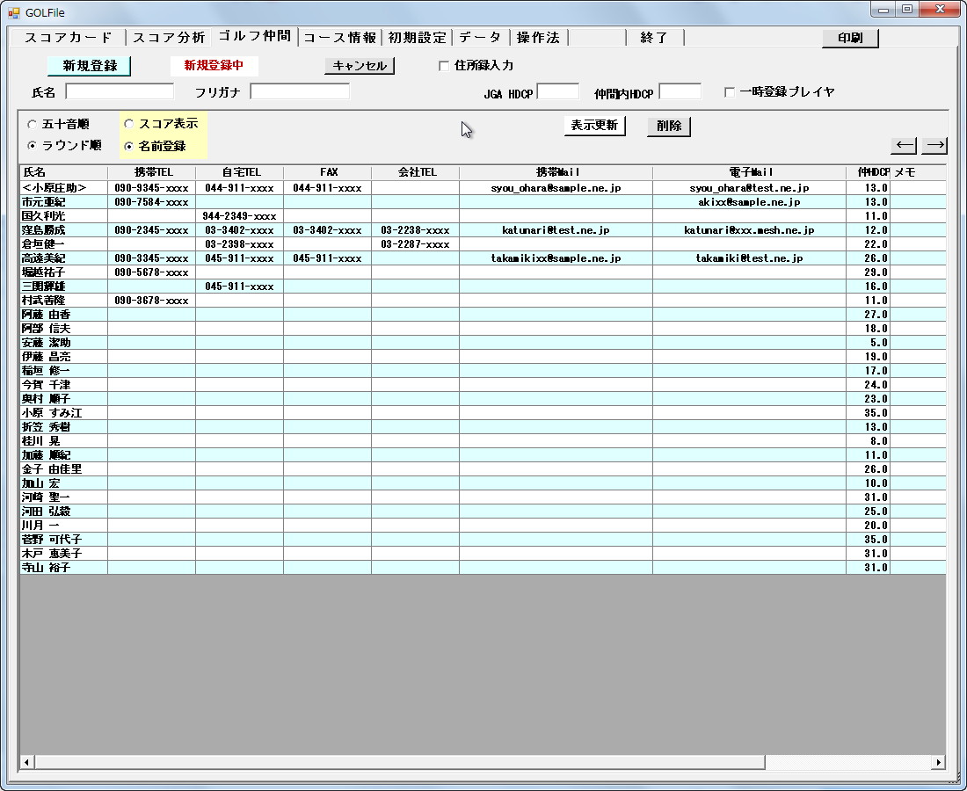The width and height of the screenshot is (967, 791).
Task: Select the 窪島勝成 name cell
Action: 63,230
